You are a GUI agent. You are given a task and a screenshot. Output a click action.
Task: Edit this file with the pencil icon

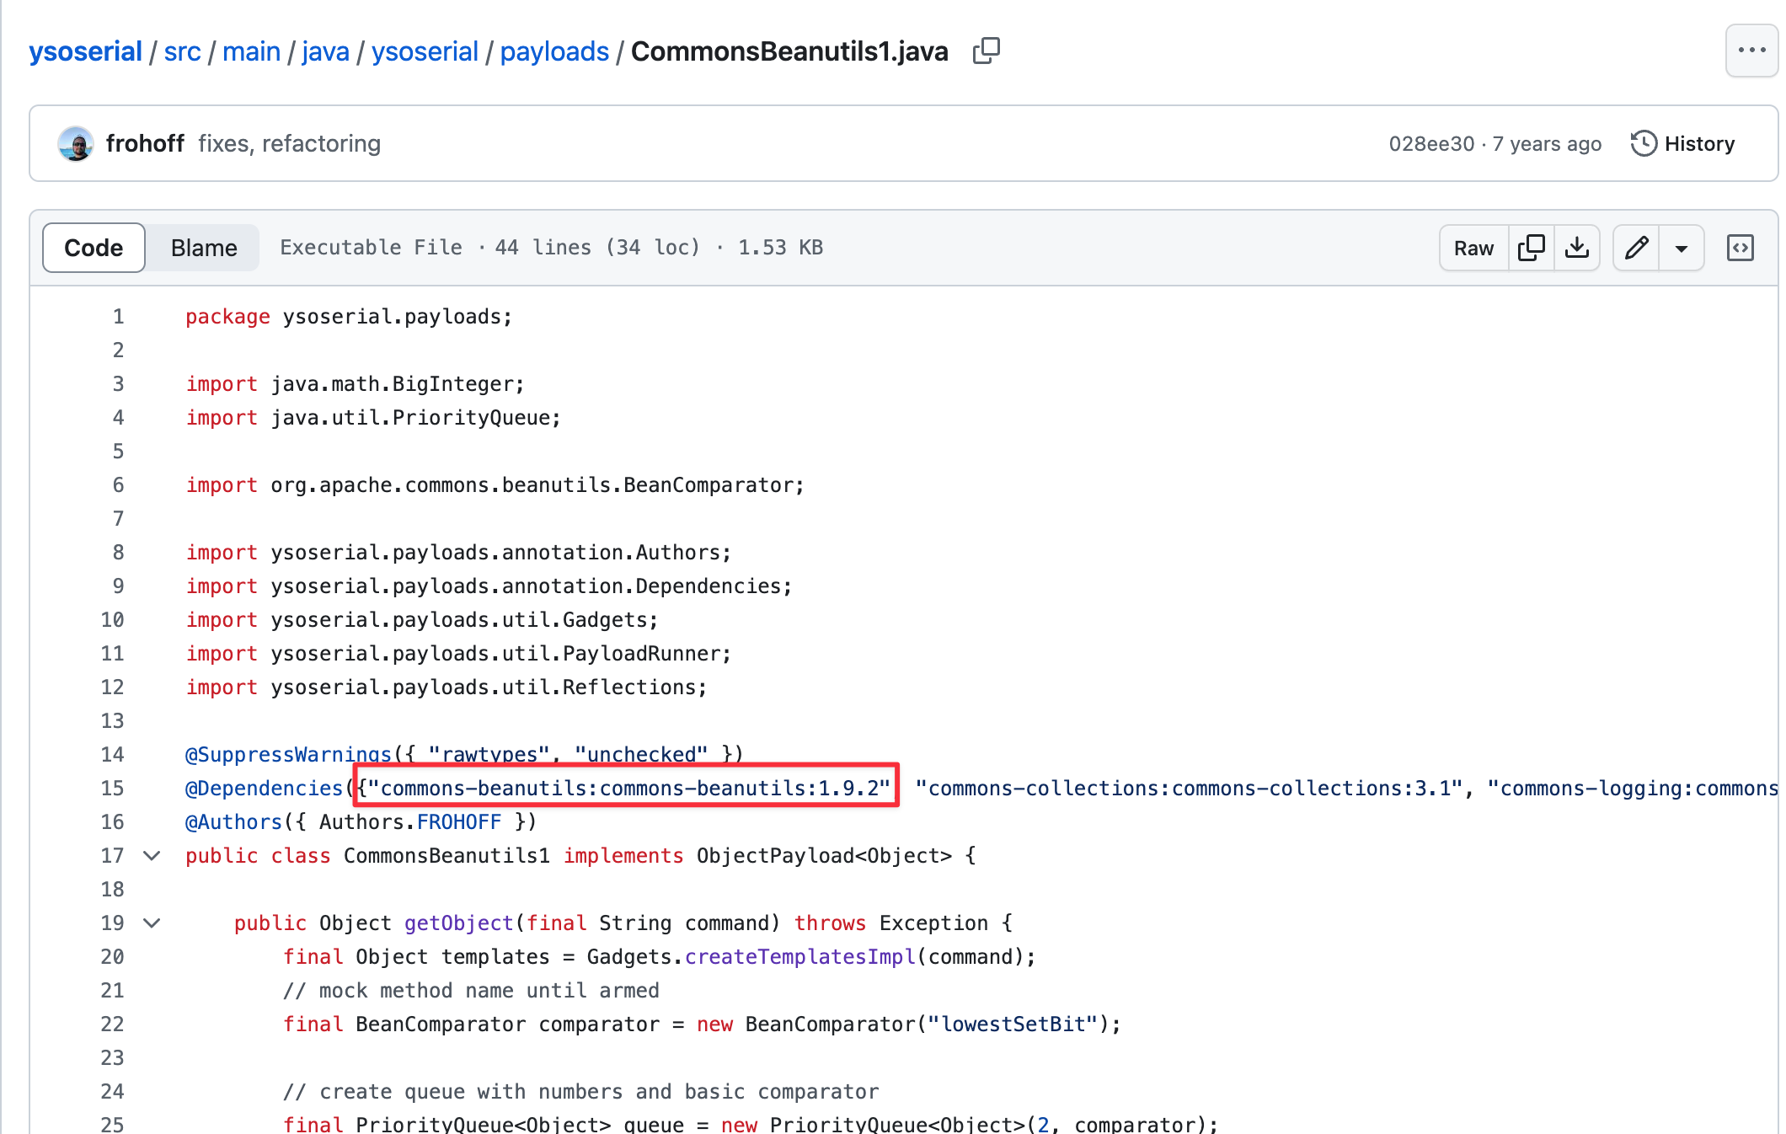pos(1636,248)
